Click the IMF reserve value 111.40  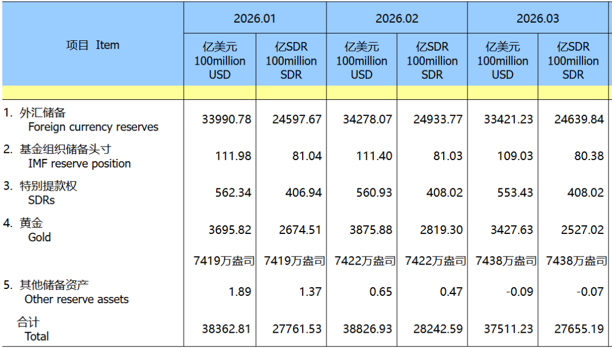[373, 156]
